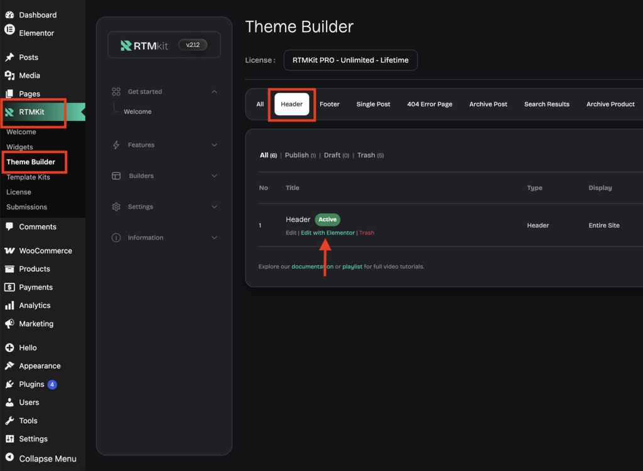Click the Builders layout icon
This screenshot has width=643, height=471.
tap(116, 176)
